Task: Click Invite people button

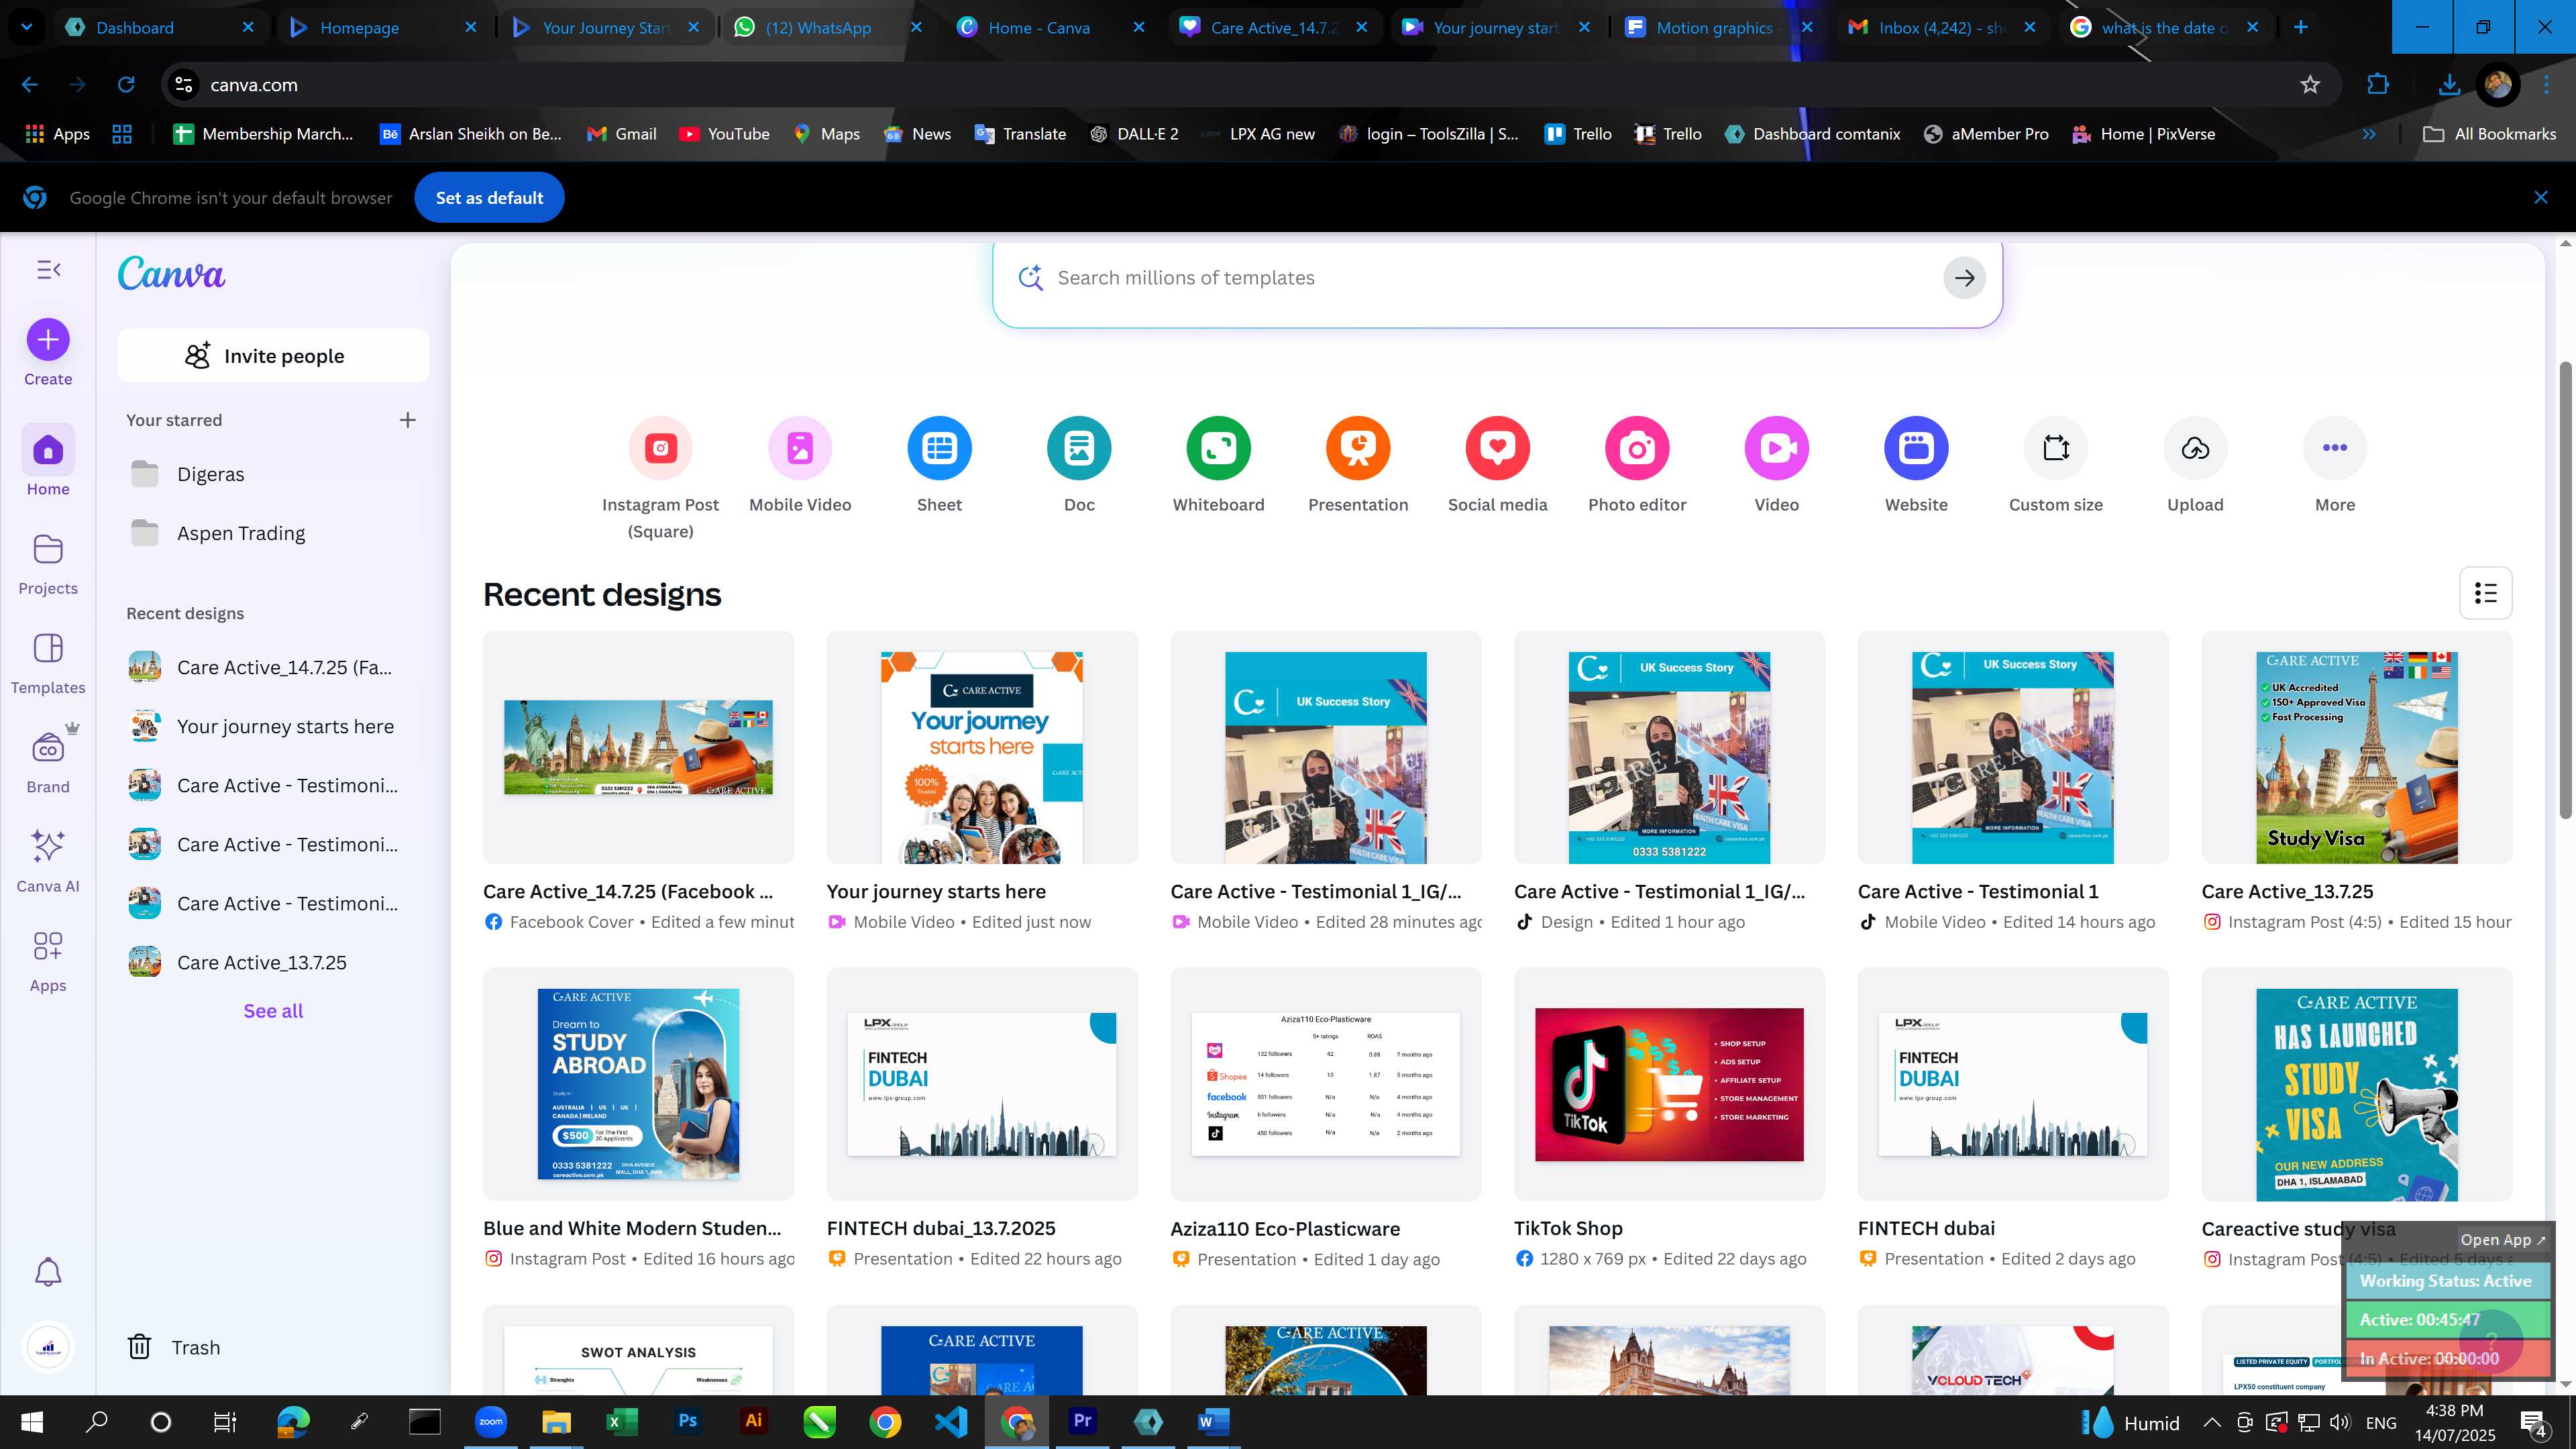Action: coord(273,356)
